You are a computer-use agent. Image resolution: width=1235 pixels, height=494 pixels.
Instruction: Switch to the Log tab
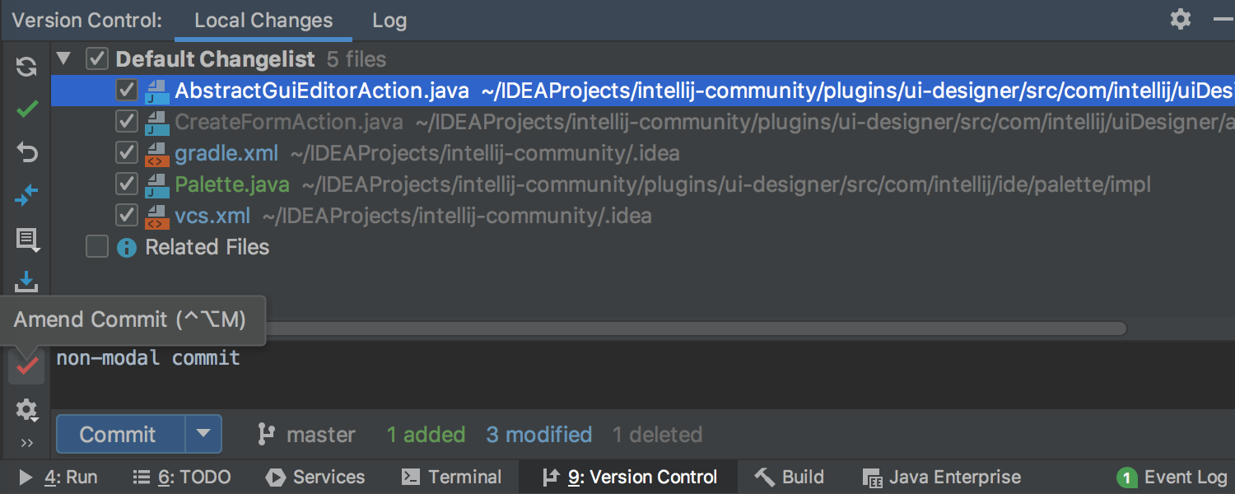[389, 21]
